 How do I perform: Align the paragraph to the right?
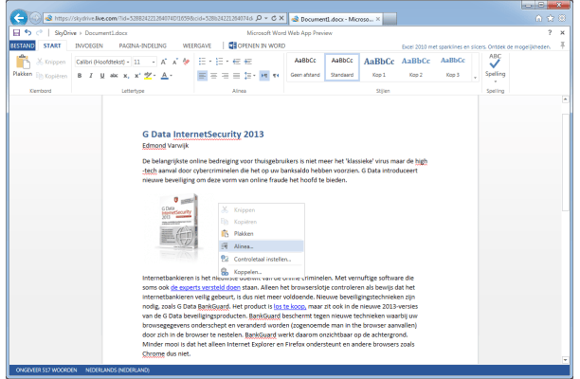(x=225, y=76)
